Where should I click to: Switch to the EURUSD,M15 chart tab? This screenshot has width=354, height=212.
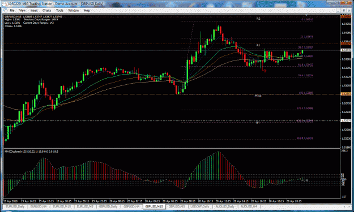click(61, 206)
